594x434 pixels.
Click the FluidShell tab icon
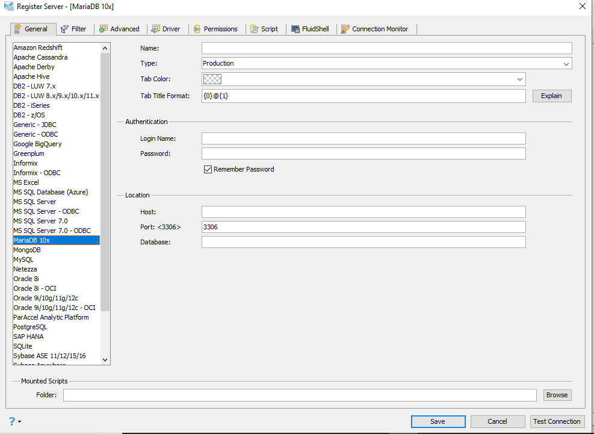295,29
